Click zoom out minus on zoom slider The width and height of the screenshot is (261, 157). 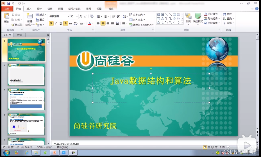pyautogui.click(x=228, y=147)
